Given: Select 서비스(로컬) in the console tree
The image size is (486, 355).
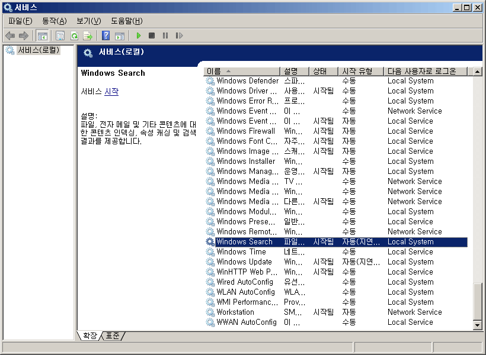Looking at the screenshot, I should click(x=39, y=50).
